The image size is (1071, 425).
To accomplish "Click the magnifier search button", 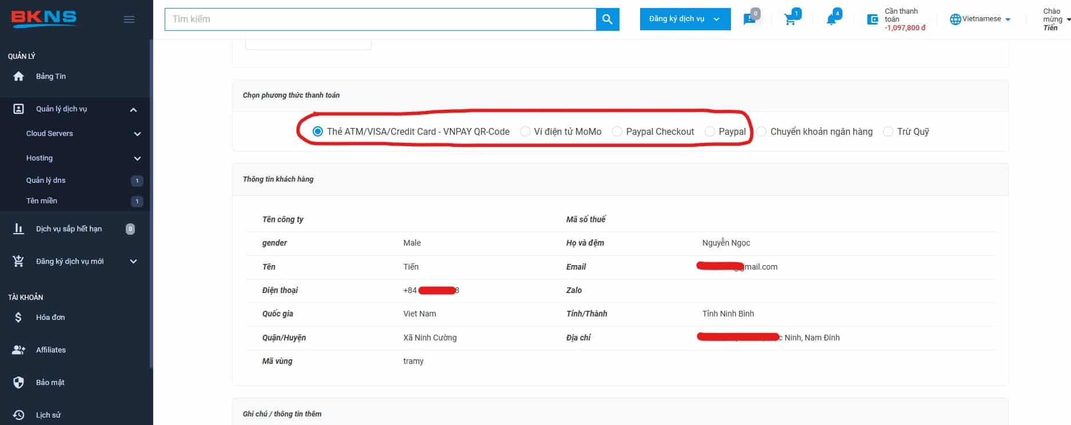I will coord(607,19).
